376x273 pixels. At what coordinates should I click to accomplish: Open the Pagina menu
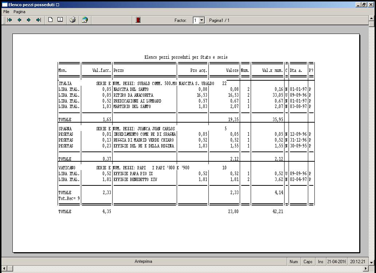pyautogui.click(x=19, y=12)
